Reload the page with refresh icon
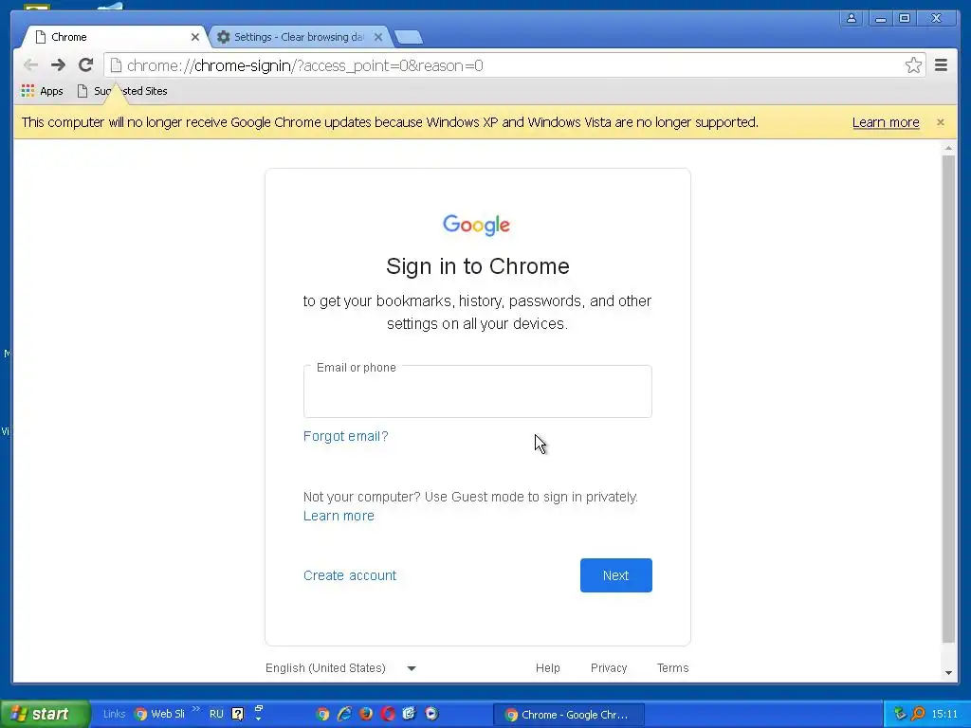This screenshot has width=971, height=728. (x=86, y=65)
